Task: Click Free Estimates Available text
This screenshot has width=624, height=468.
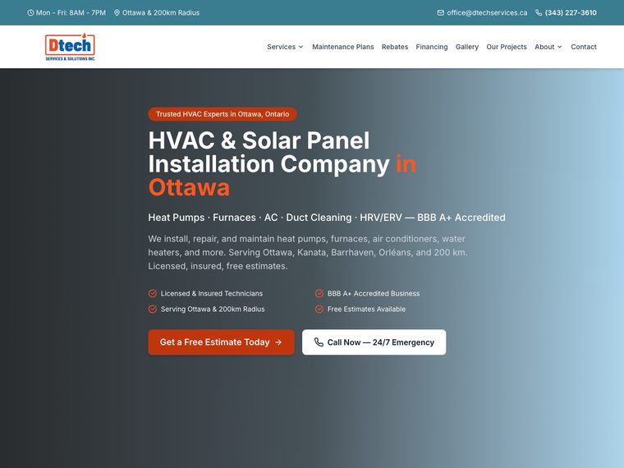Action: [366, 309]
